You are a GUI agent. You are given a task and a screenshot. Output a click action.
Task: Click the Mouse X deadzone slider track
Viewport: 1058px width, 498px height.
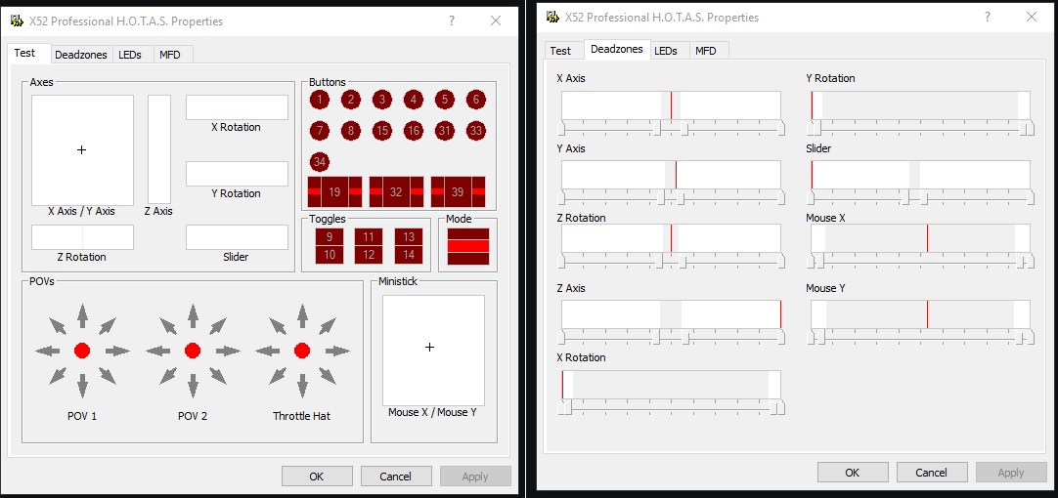[x=921, y=261]
